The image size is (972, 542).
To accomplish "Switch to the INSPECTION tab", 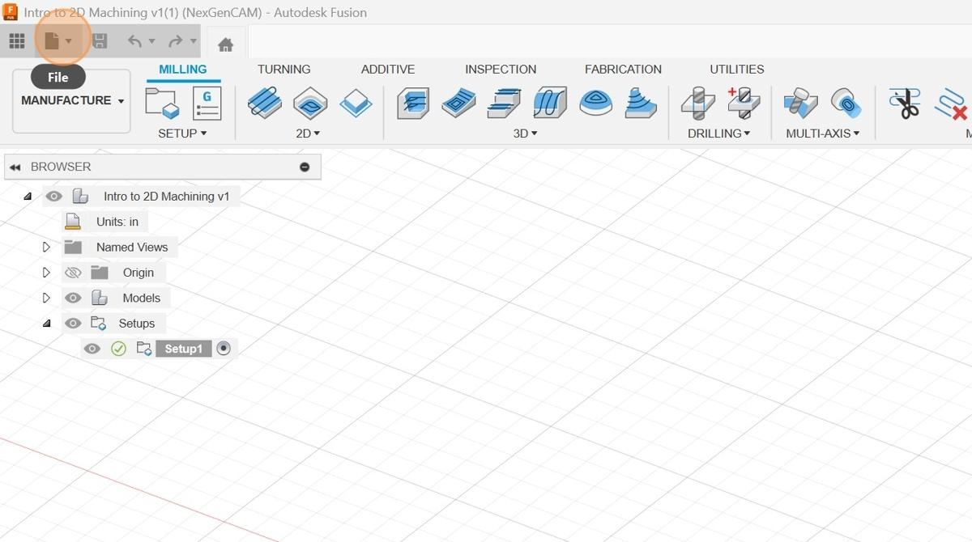I will (501, 70).
